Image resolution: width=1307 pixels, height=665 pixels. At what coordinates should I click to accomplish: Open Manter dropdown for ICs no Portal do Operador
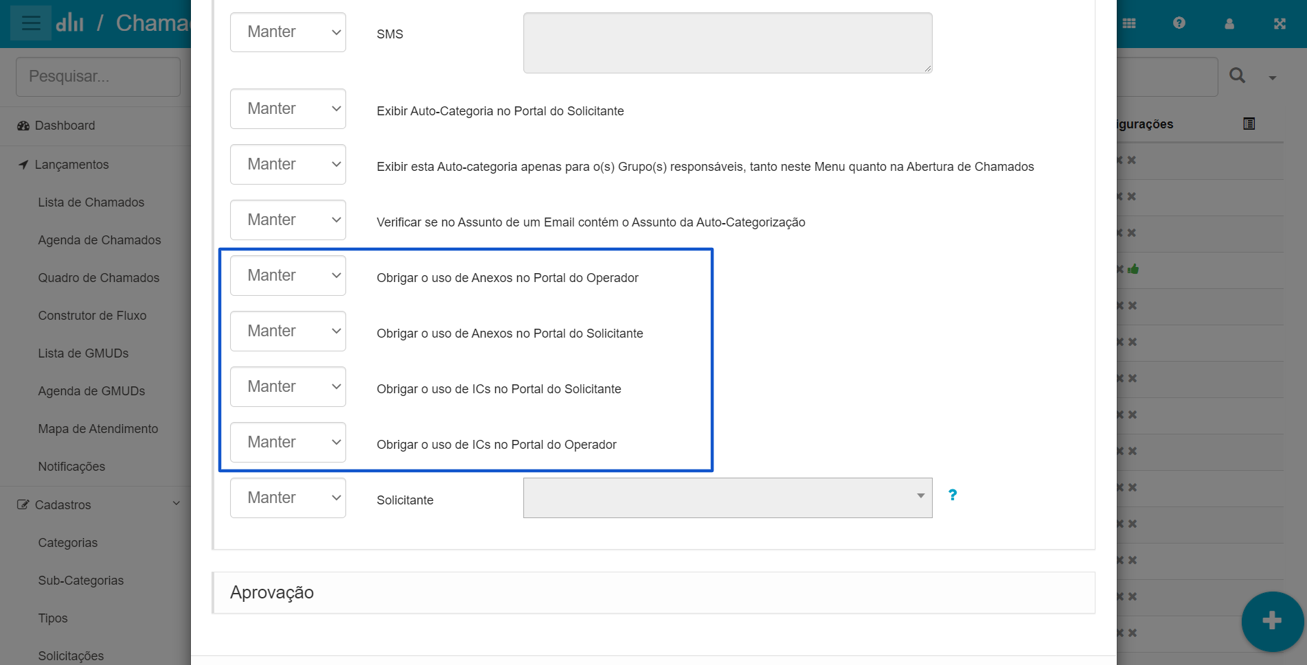tap(288, 442)
